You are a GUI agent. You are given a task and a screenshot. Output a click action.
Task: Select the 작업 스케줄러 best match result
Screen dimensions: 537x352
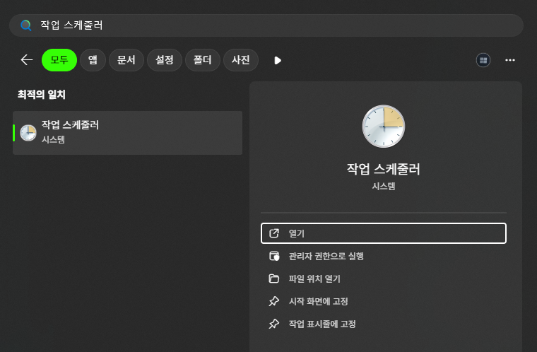(127, 133)
